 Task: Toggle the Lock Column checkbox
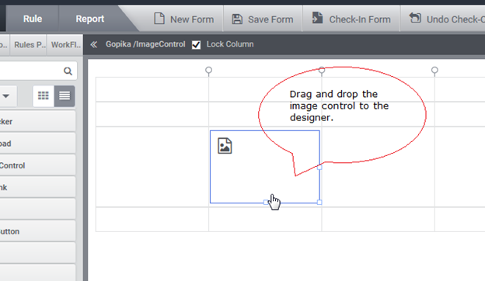196,45
